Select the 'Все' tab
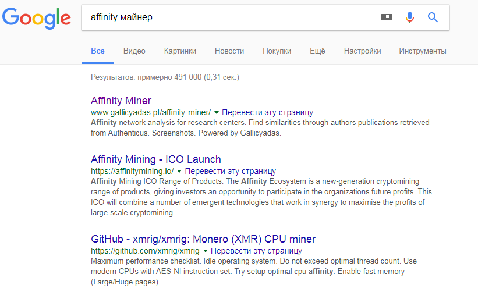This screenshot has height=299, width=478. click(x=98, y=51)
